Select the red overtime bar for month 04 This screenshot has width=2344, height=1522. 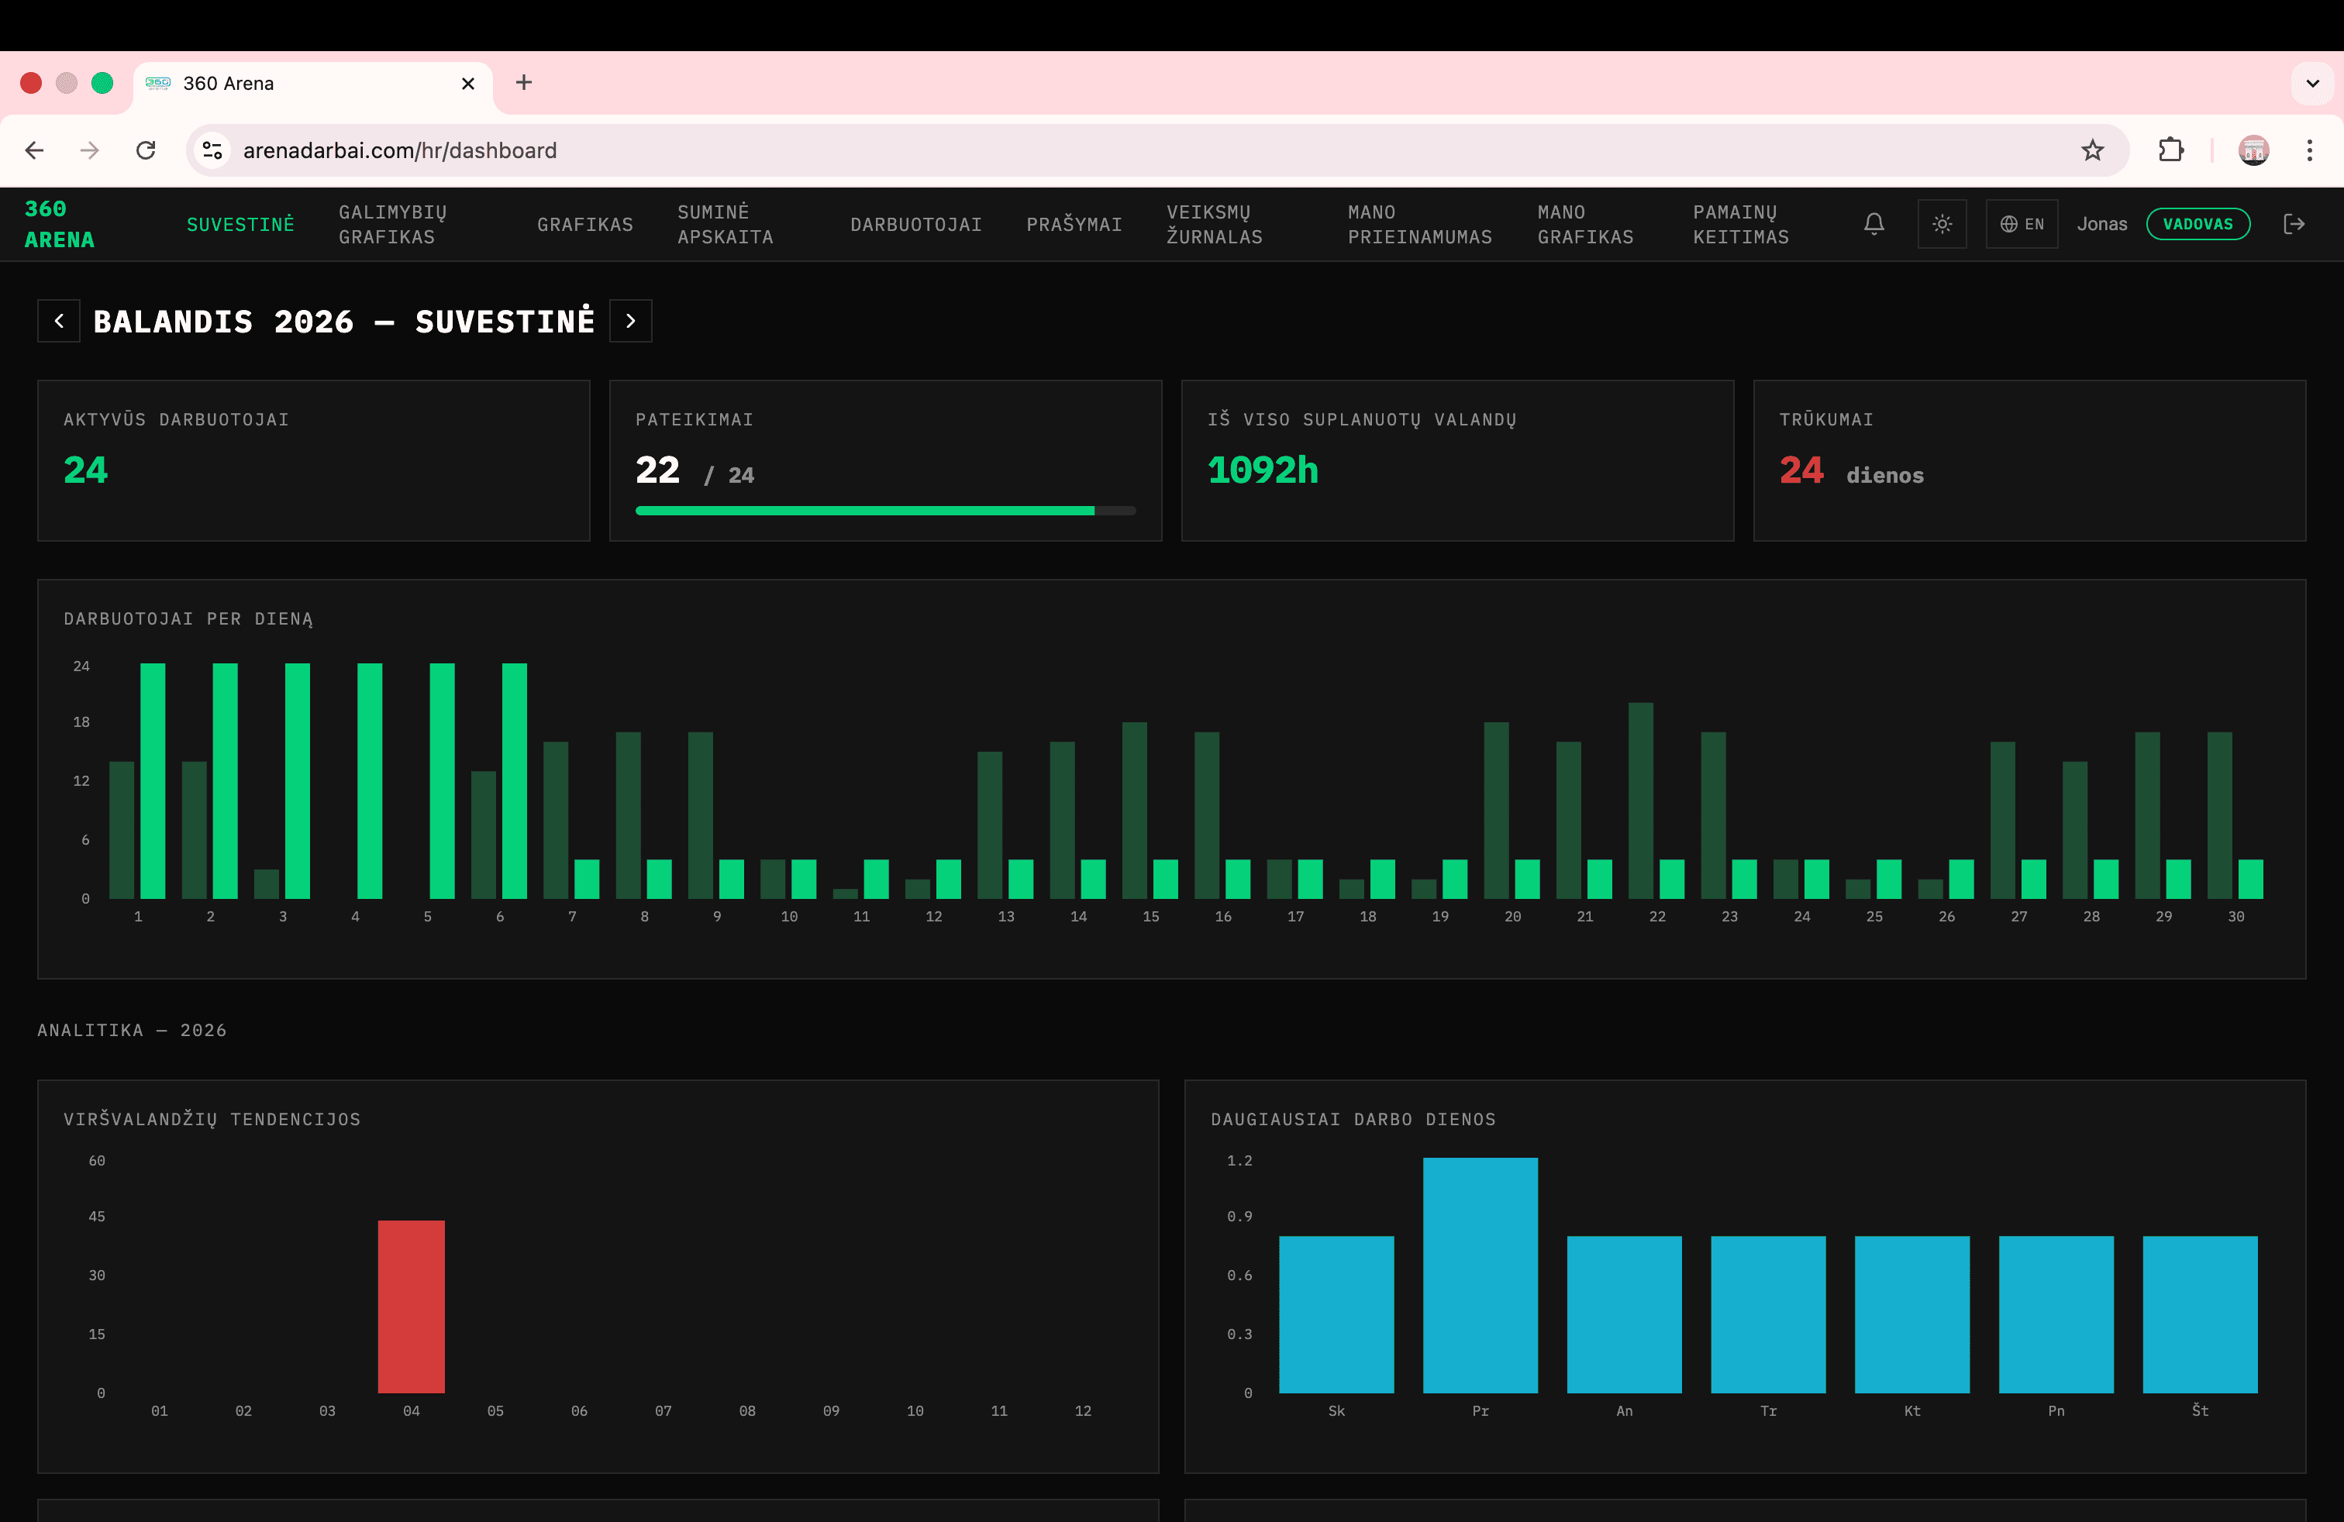pos(412,1307)
